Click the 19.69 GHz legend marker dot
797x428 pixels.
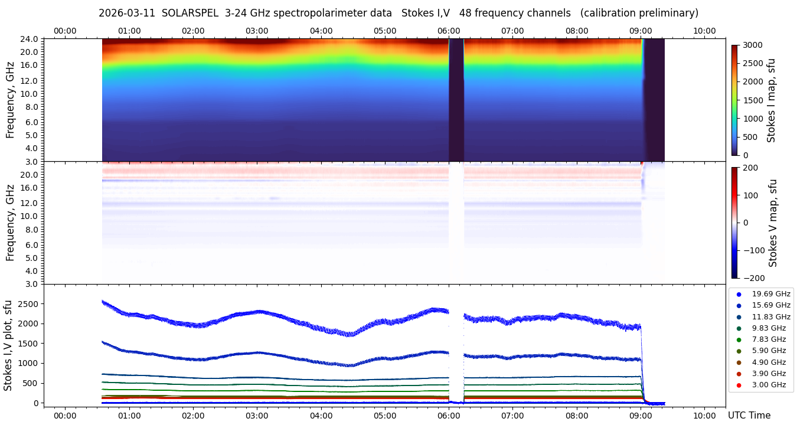739,294
